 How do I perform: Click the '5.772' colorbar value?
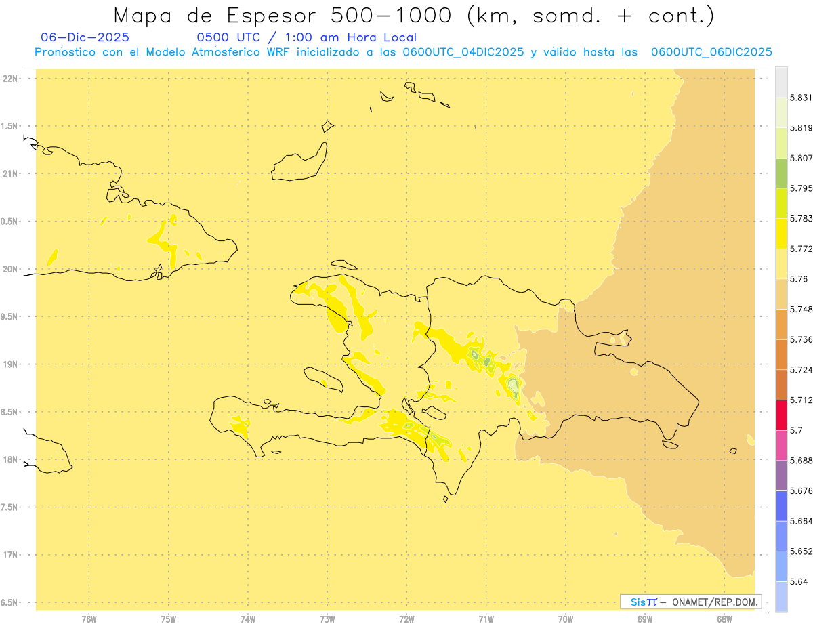pyautogui.click(x=801, y=249)
